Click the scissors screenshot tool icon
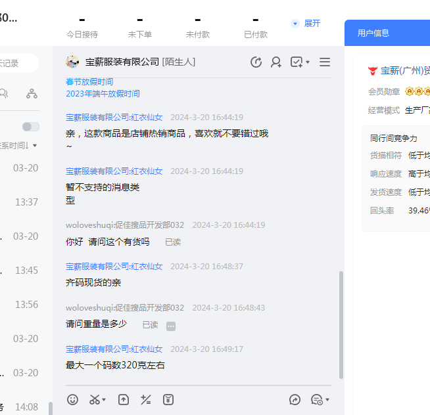 [x=95, y=399]
